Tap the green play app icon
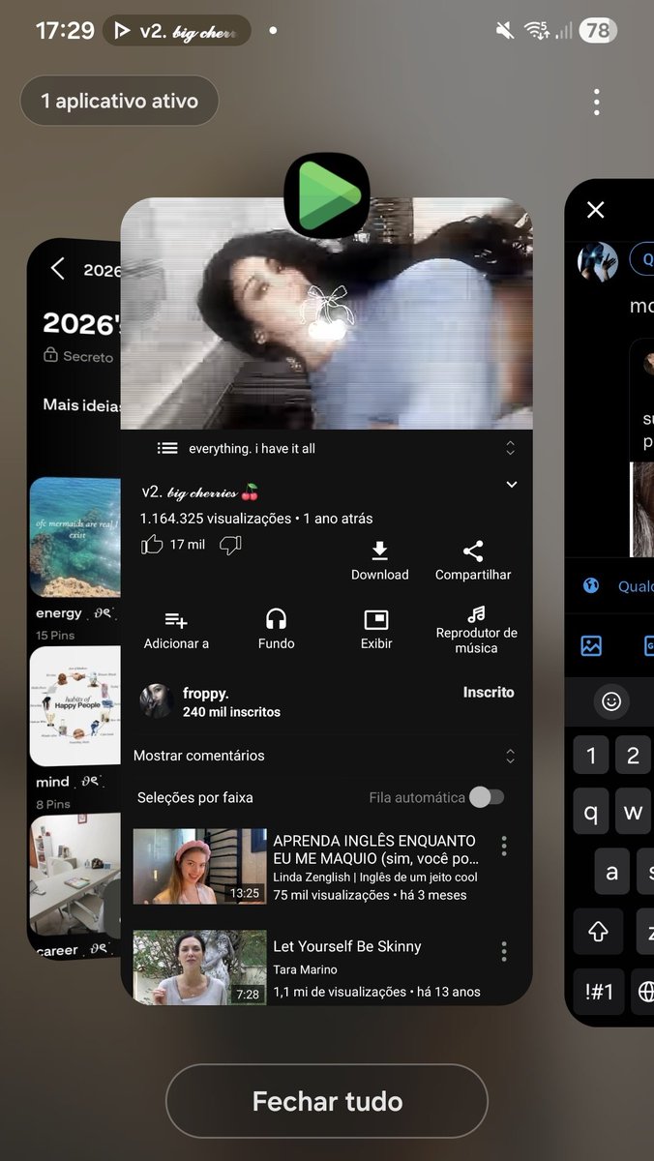Viewport: 654px width, 1161px height. tap(327, 195)
